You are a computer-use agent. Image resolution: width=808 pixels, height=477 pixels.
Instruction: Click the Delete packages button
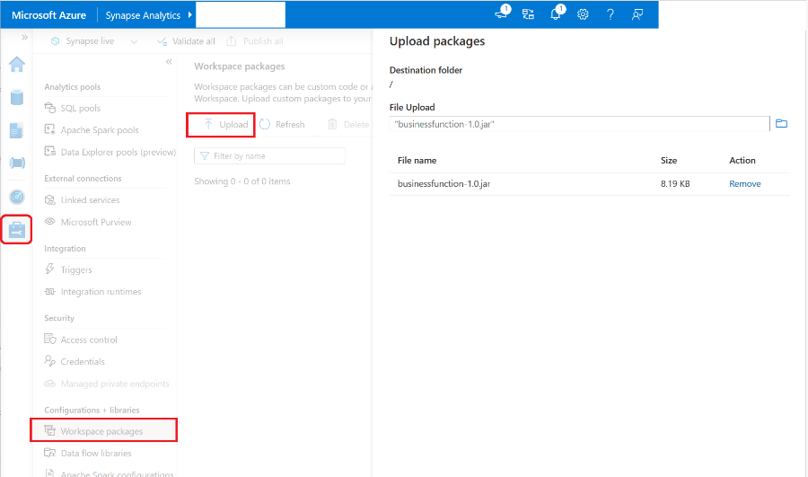coord(349,125)
